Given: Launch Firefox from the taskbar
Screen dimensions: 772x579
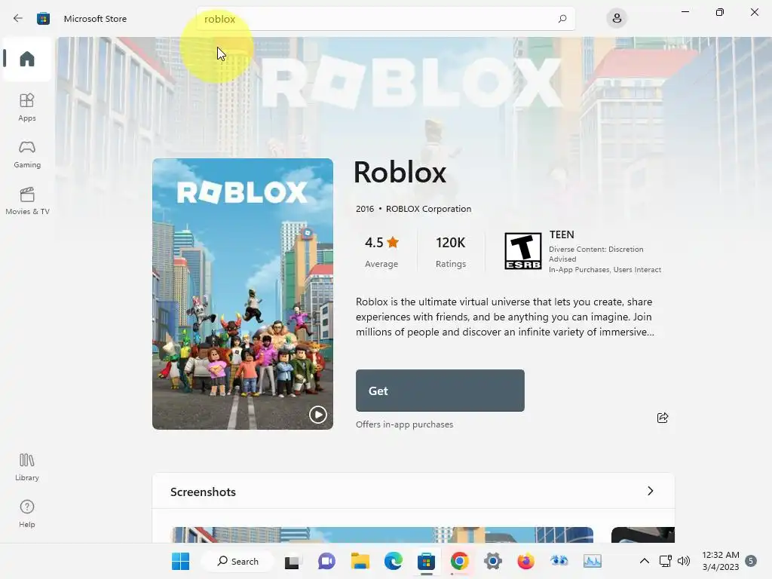Looking at the screenshot, I should tap(525, 561).
